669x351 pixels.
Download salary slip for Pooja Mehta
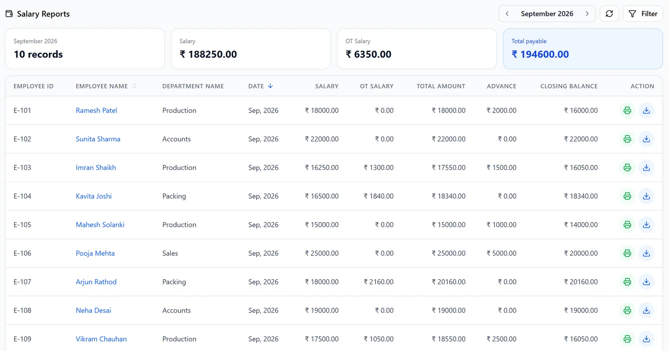(647, 253)
